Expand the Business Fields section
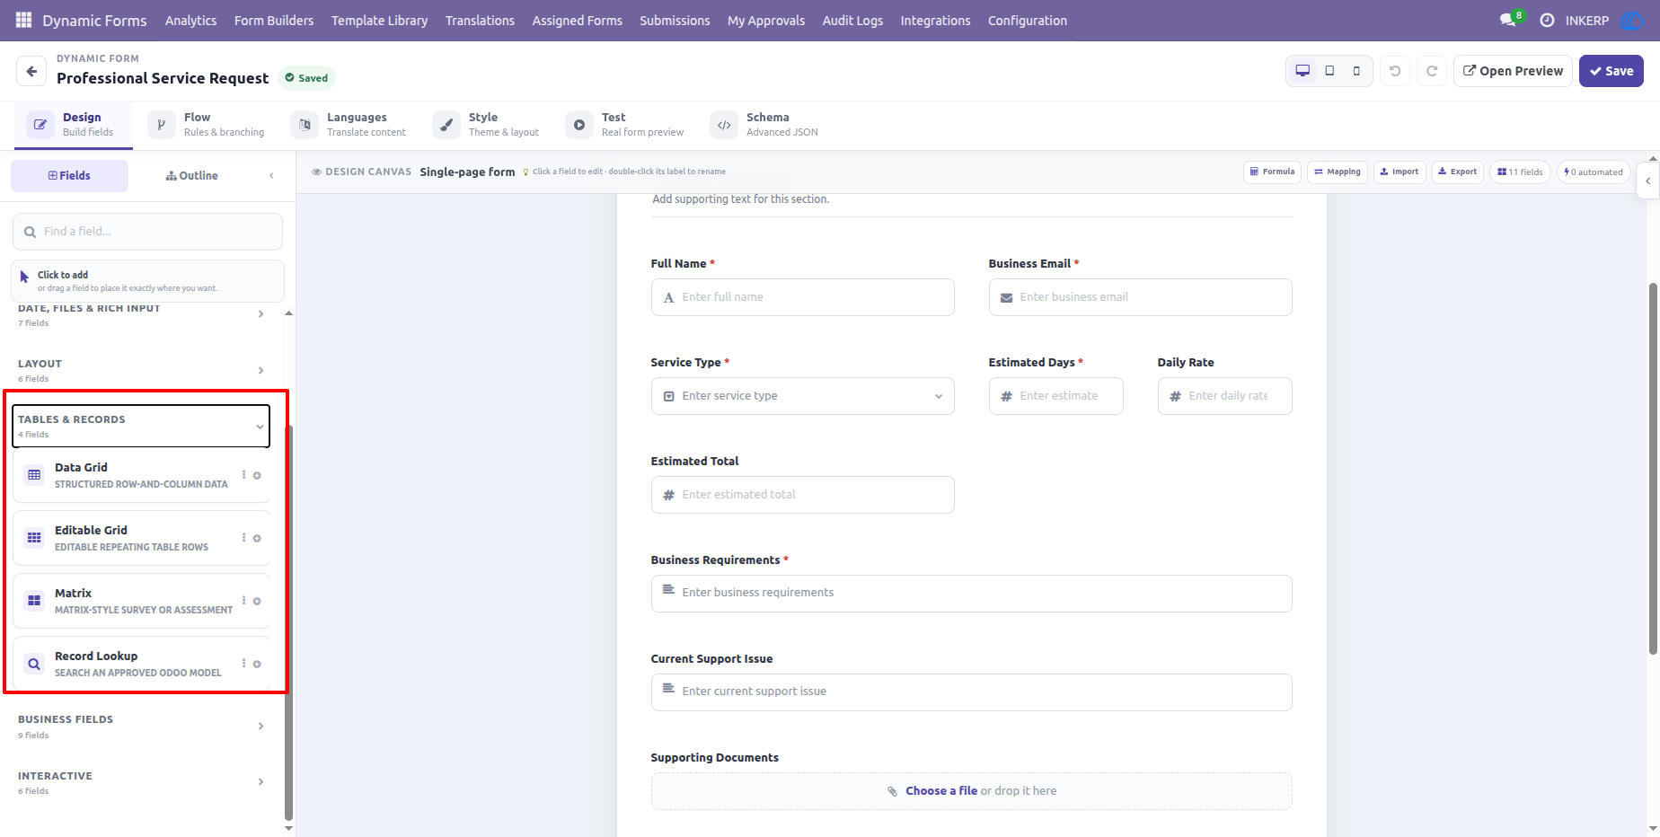This screenshot has height=837, width=1660. pyautogui.click(x=141, y=727)
